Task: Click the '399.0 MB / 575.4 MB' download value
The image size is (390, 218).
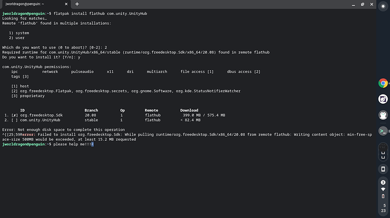Action: [204, 115]
